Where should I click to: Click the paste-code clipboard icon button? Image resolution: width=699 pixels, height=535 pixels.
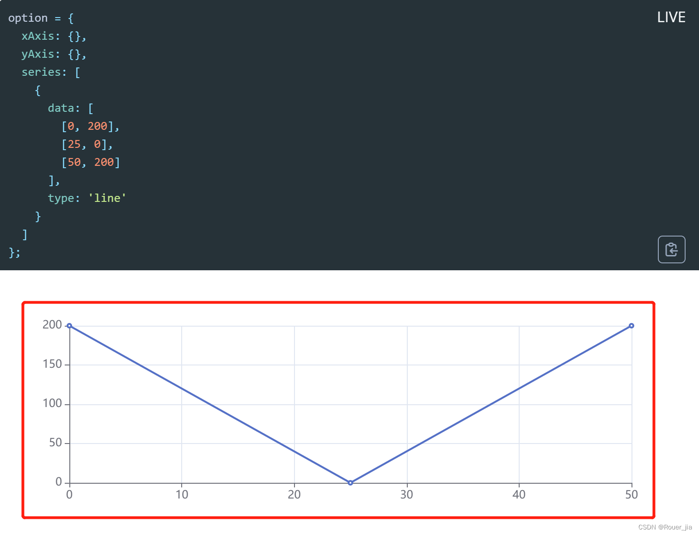click(x=671, y=249)
